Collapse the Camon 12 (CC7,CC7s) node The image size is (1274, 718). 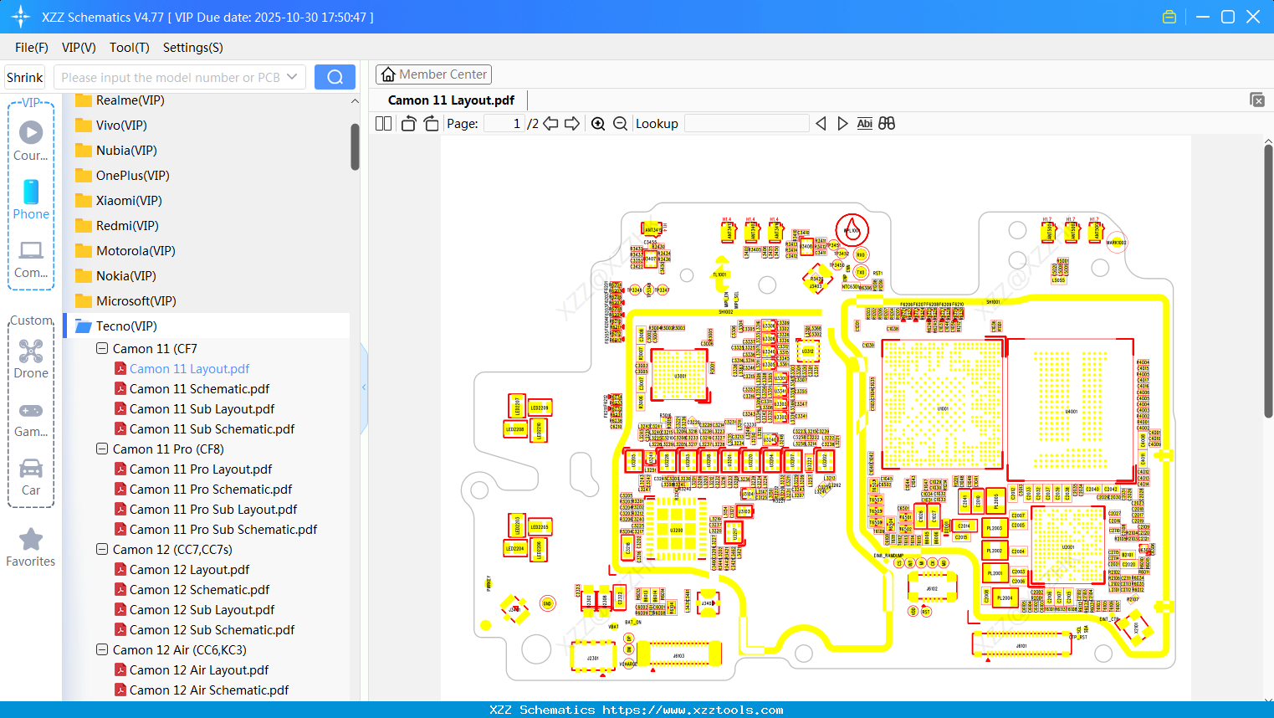point(102,549)
